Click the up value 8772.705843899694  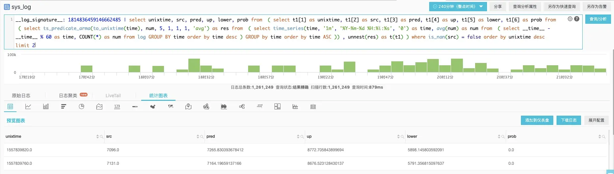click(326, 150)
